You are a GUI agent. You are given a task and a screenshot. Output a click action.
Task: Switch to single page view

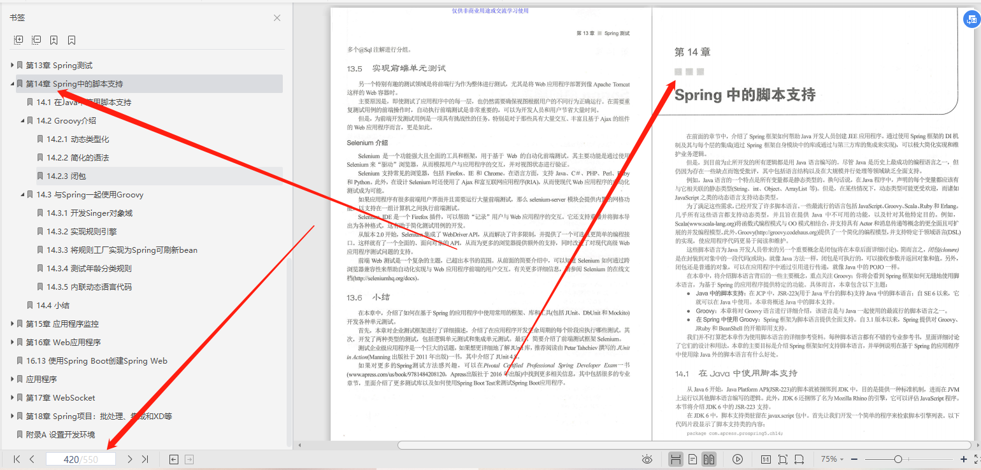click(692, 459)
